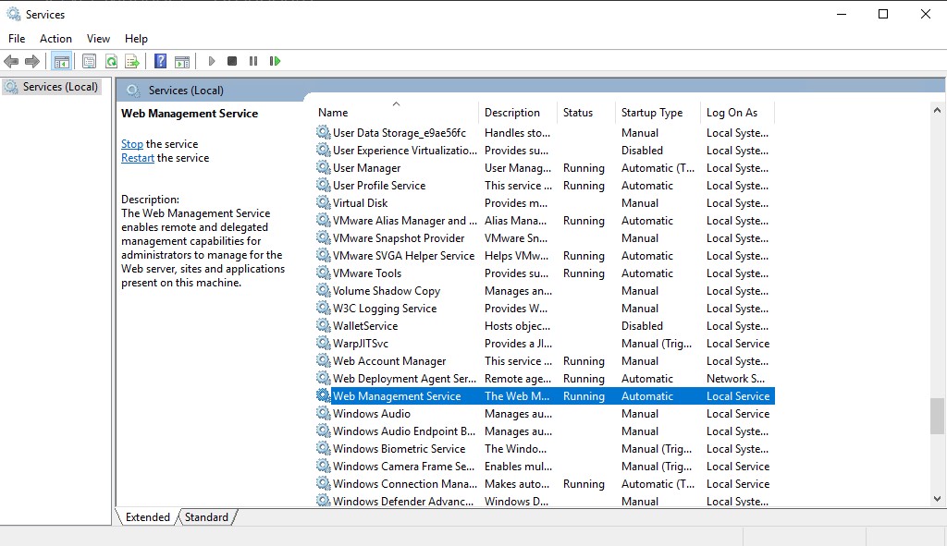The image size is (947, 546).
Task: Click gear icon of Volume Shadow Copy row
Action: tap(323, 290)
